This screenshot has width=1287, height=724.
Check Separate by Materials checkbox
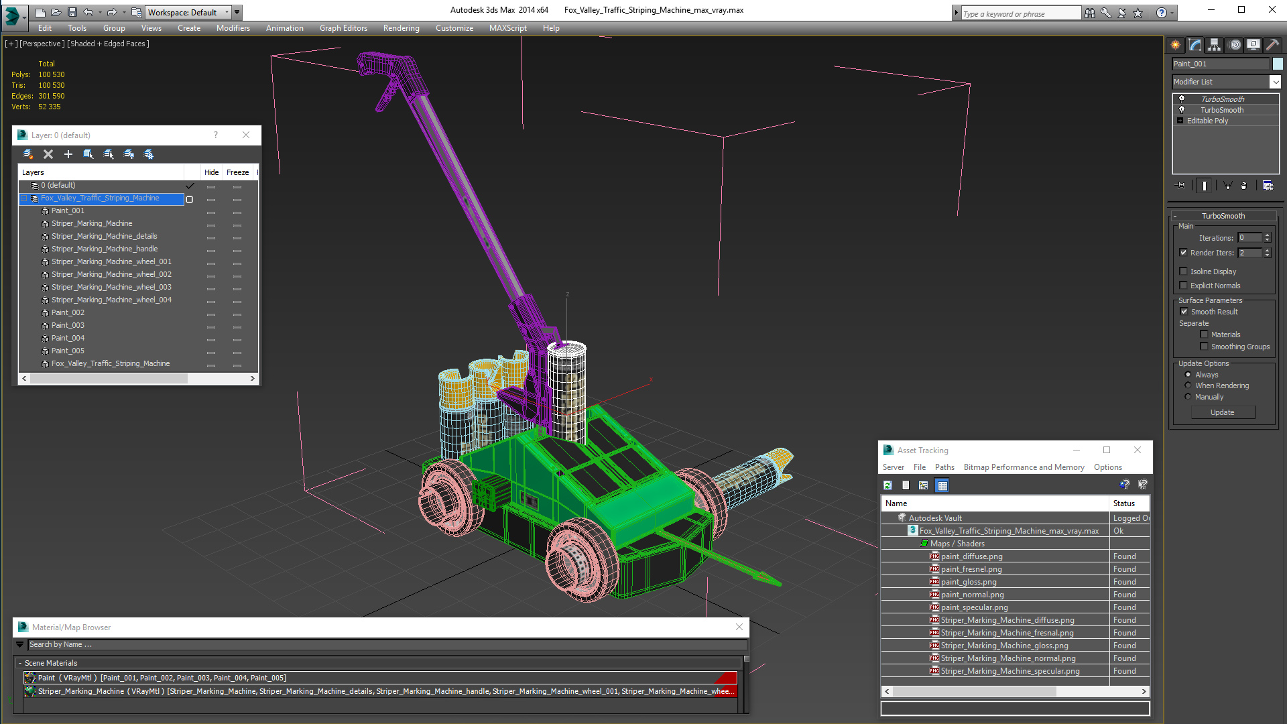pos(1204,335)
